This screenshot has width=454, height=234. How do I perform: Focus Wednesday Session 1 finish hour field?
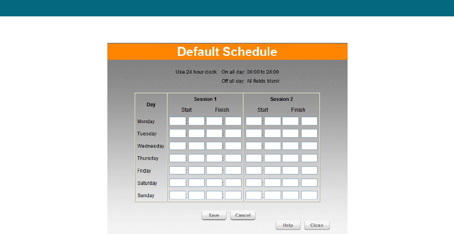coord(214,146)
